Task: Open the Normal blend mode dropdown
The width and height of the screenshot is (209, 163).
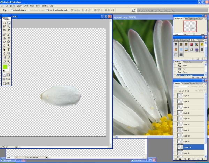Action: (181, 86)
